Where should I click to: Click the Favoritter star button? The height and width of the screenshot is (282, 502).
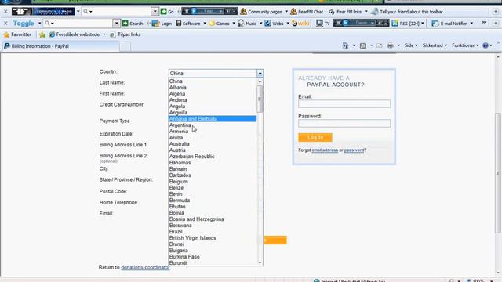[17, 34]
